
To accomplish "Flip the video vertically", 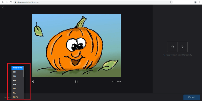I will (x=182, y=47).
